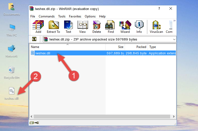Screen dimensions: 198x131
Task: Open the Favorites menu
Action: (x=75, y=16)
